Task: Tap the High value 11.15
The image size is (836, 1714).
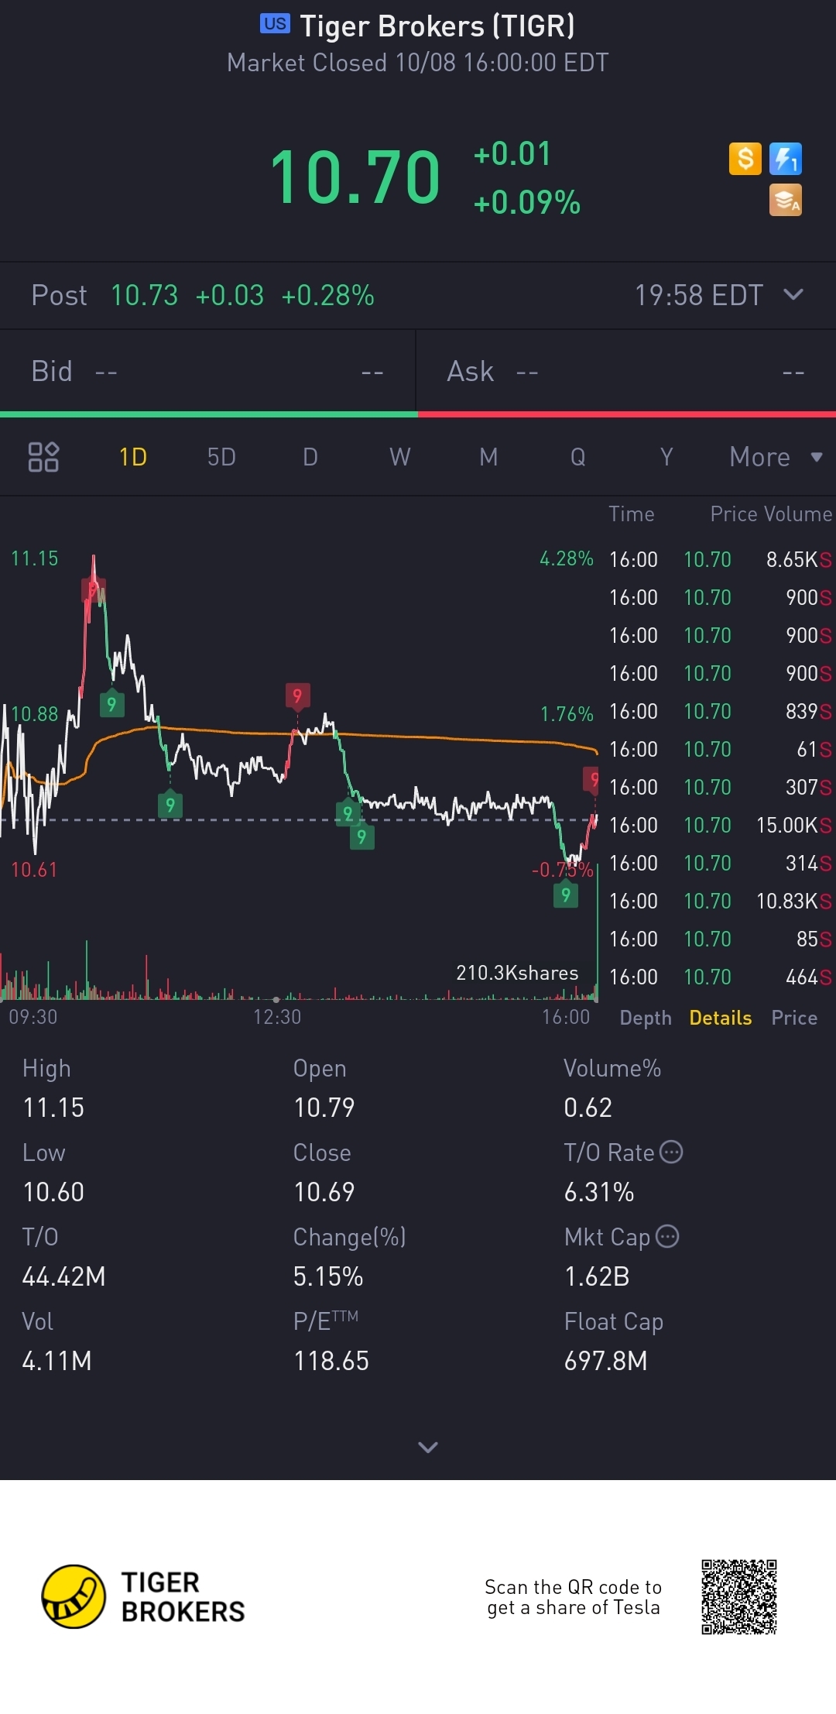Action: (53, 1108)
